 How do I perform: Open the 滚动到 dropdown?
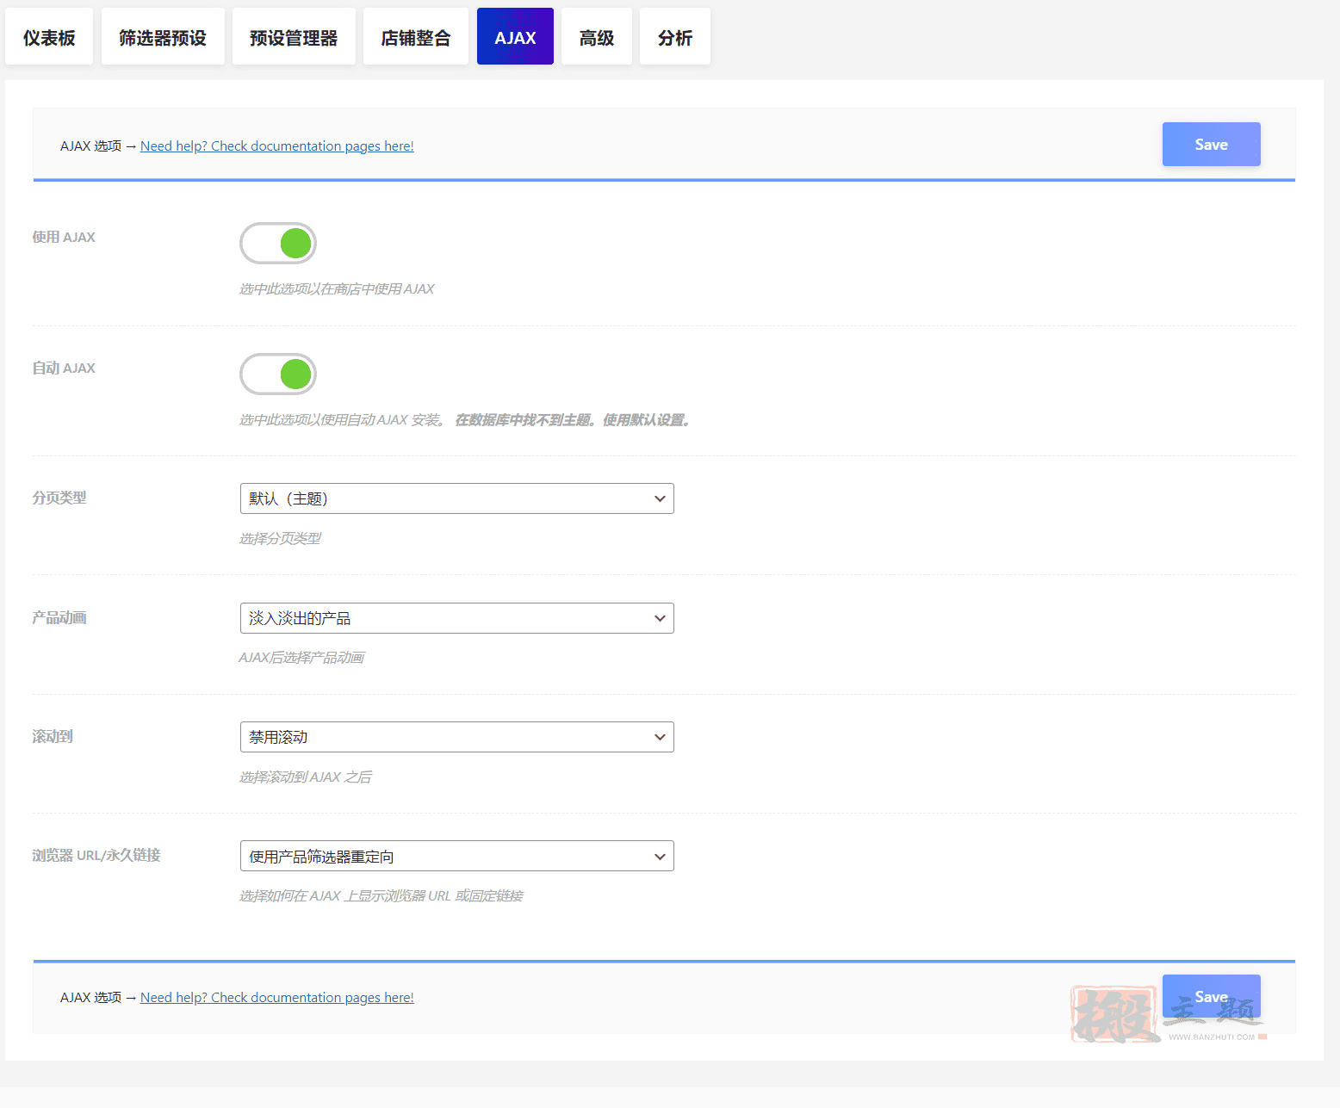(456, 737)
